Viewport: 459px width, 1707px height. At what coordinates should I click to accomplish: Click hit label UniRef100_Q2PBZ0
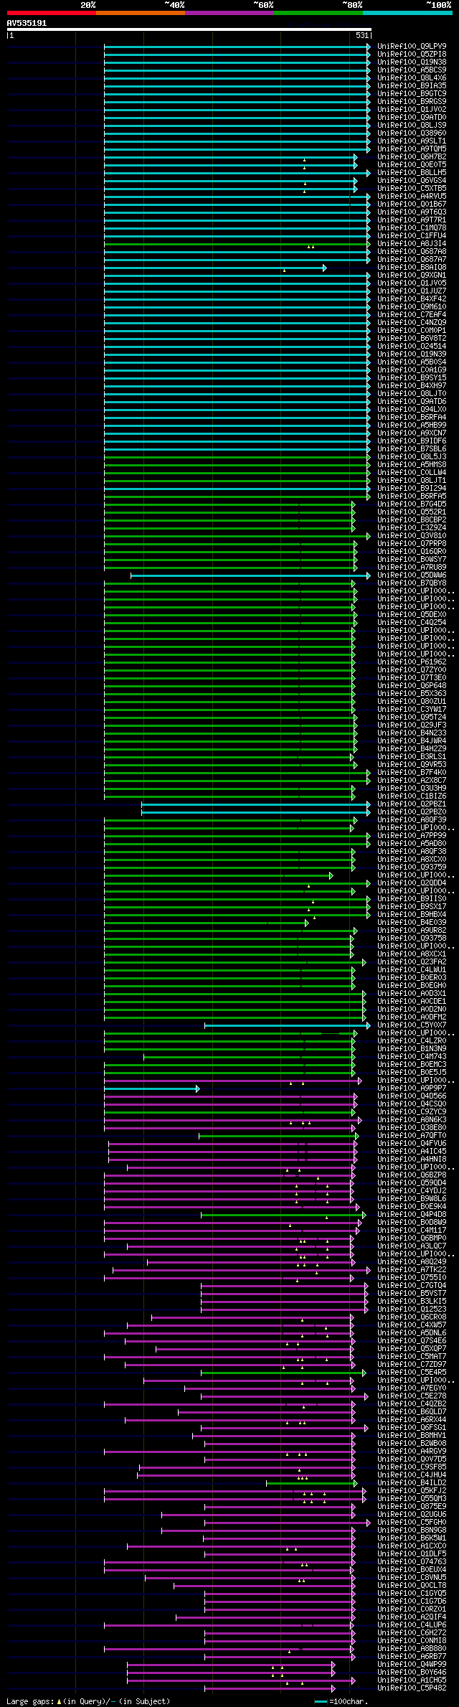[x=412, y=812]
